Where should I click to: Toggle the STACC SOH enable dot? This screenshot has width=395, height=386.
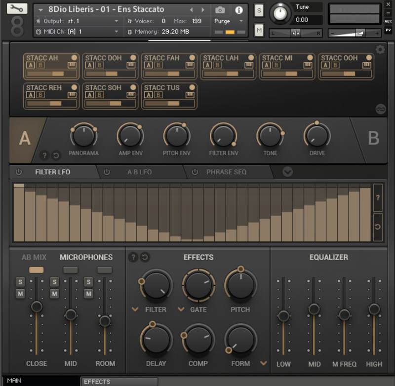133,87
